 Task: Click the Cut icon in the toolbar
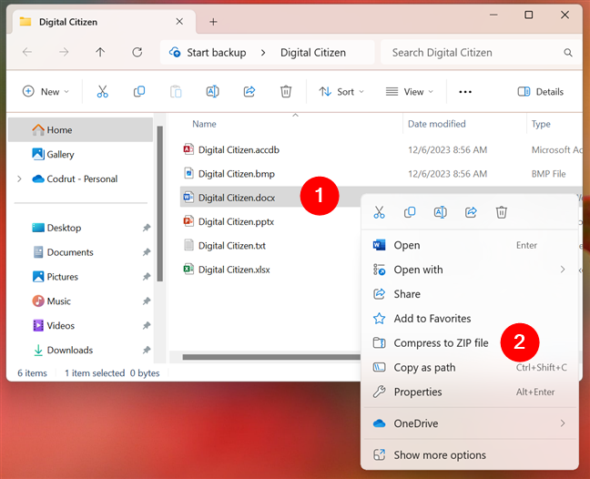(x=102, y=91)
